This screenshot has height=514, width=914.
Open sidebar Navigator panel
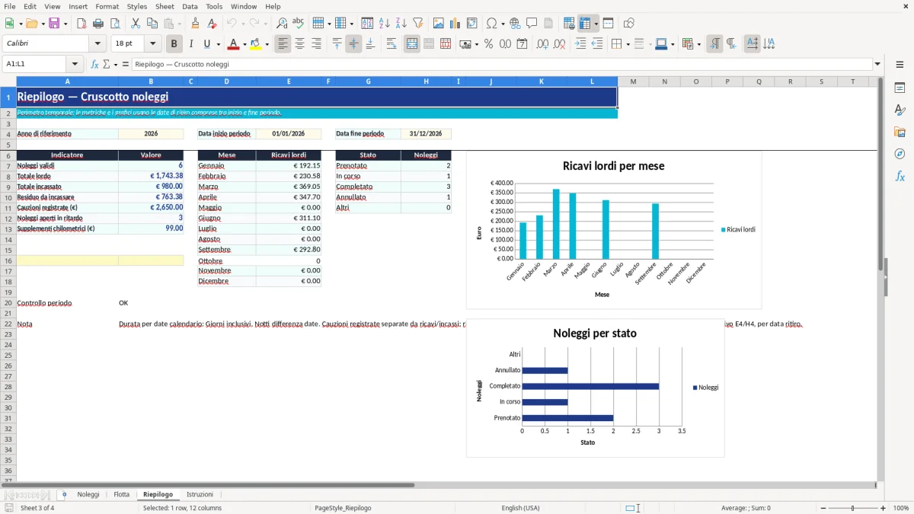coord(900,154)
